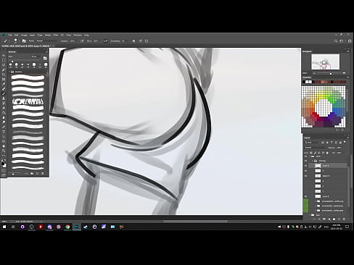Open the brush preset picker dropdown arrow
This screenshot has height=265, width=354.
point(19,41)
